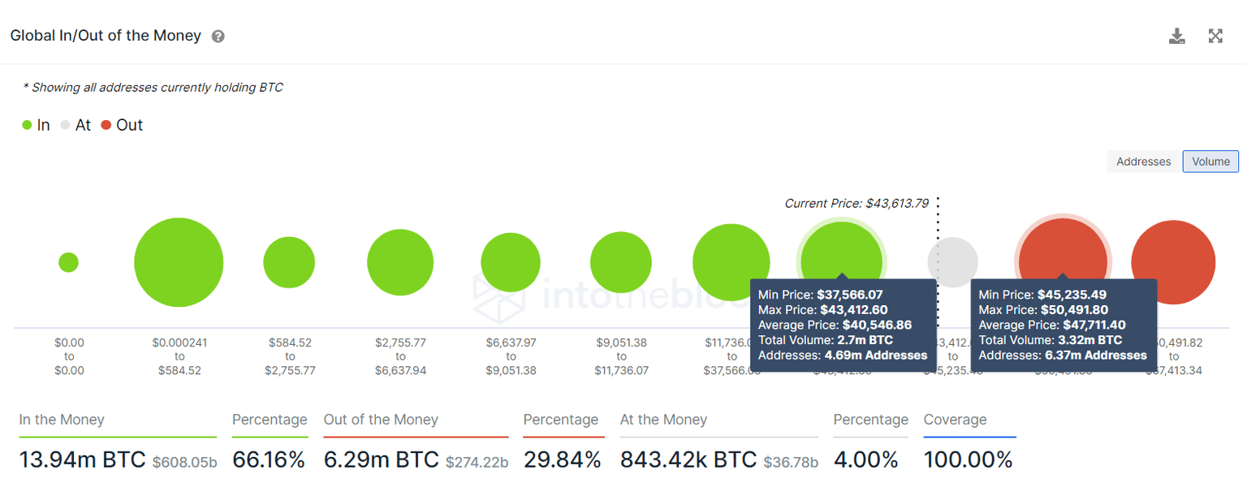This screenshot has width=1247, height=500.
Task: Click the Coverage 100.00% value
Action: click(969, 459)
